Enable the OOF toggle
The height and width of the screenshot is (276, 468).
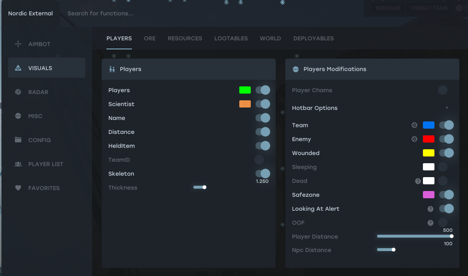[443, 223]
